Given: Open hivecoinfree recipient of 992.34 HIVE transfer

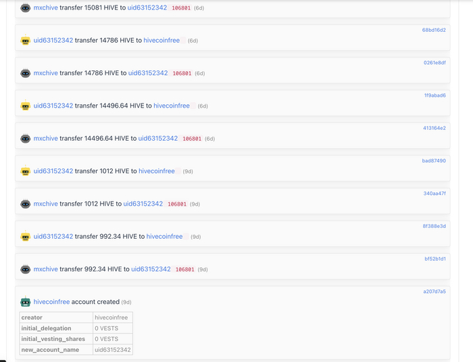Looking at the screenshot, I should click(x=164, y=236).
